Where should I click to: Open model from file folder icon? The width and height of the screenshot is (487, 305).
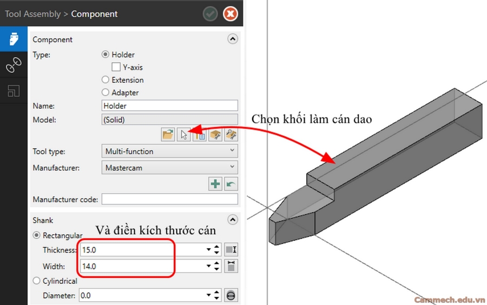(x=168, y=135)
